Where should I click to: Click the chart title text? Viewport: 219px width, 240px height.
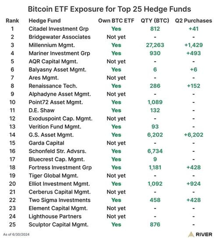coord(109,9)
